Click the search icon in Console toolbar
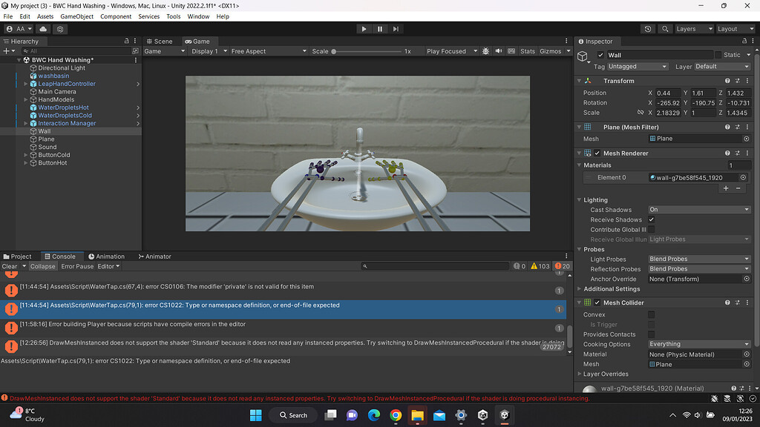Screen dimensions: 760x427 [x=365, y=265]
